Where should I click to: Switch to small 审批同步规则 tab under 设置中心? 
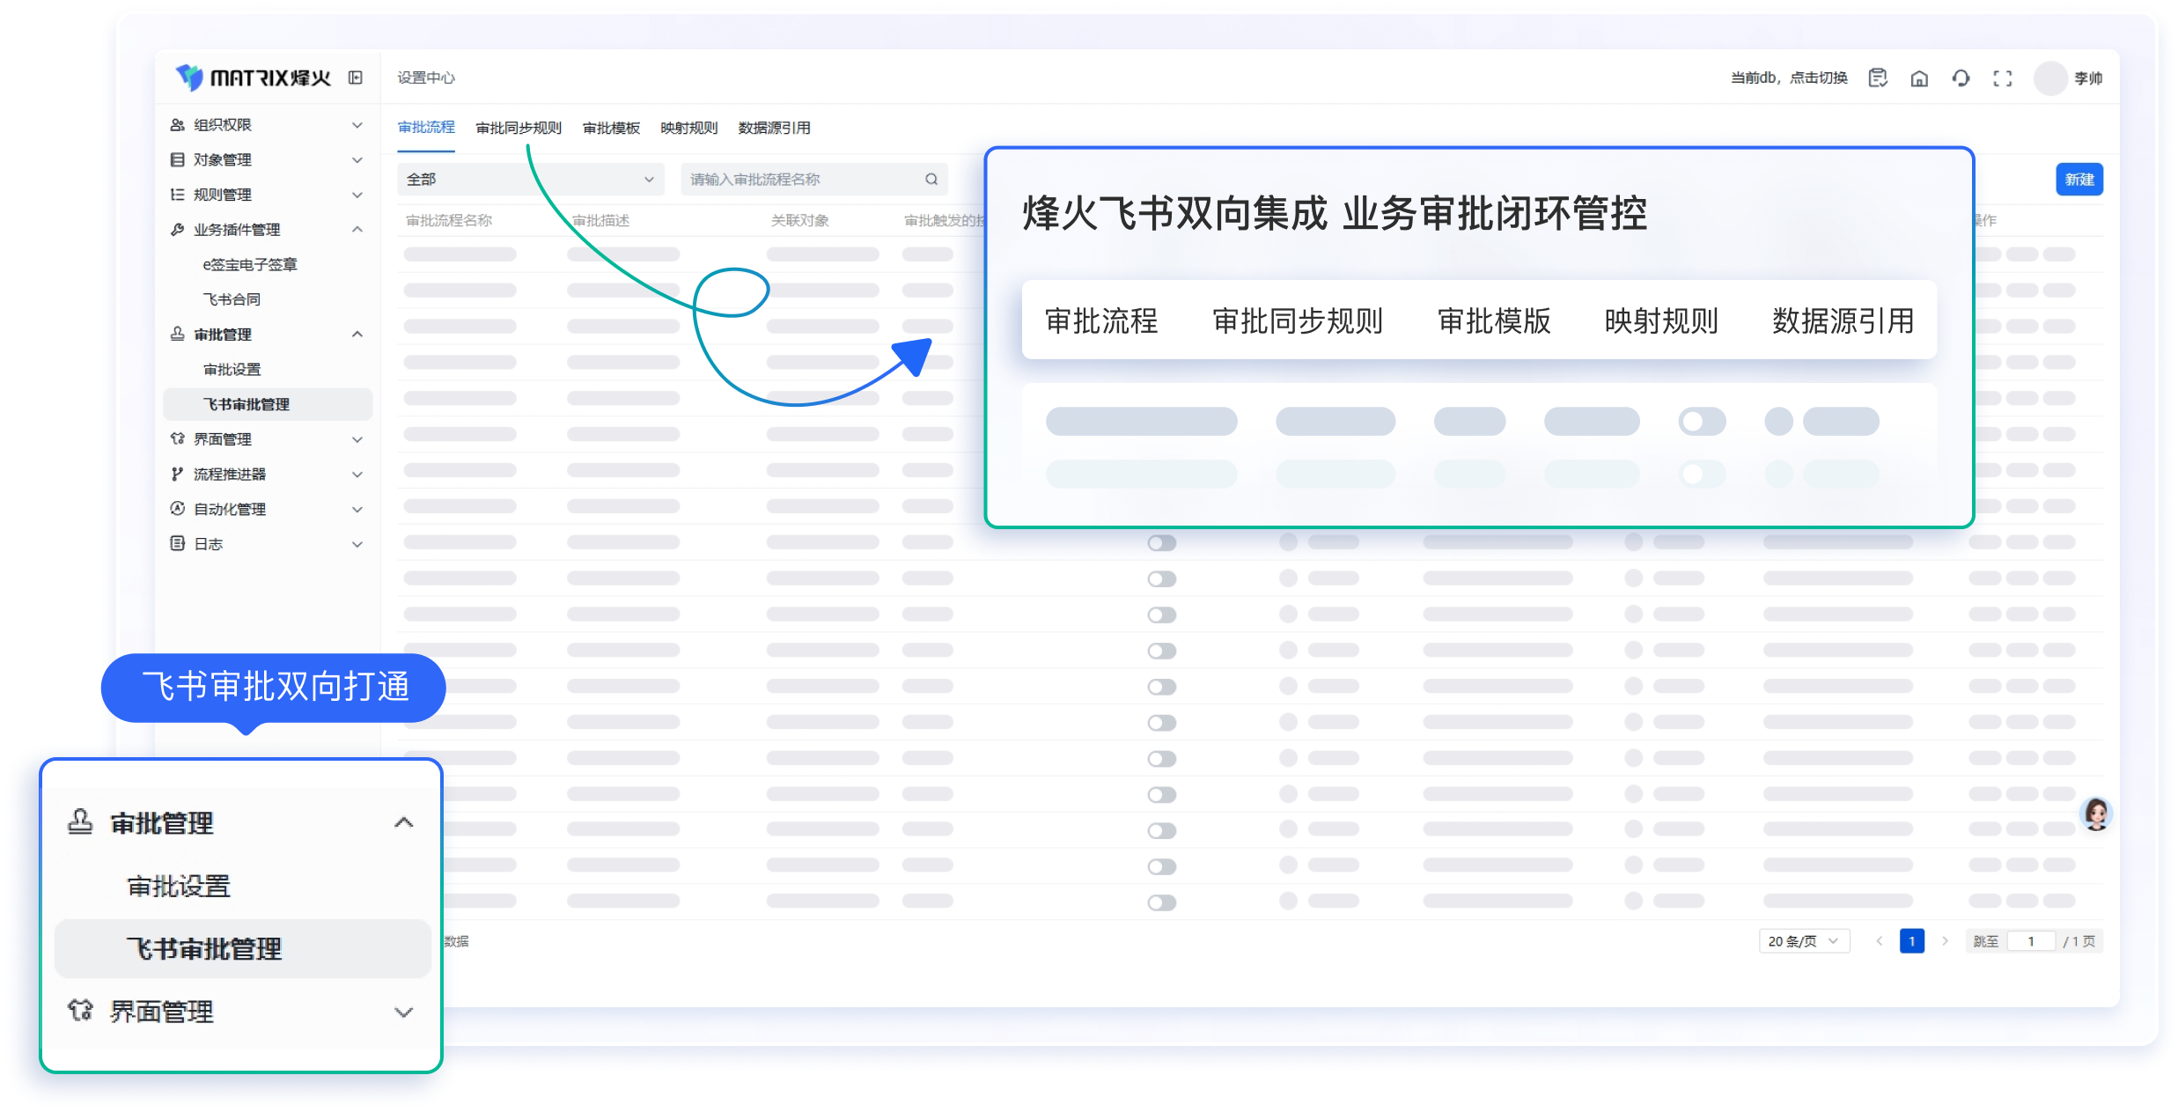click(x=519, y=128)
